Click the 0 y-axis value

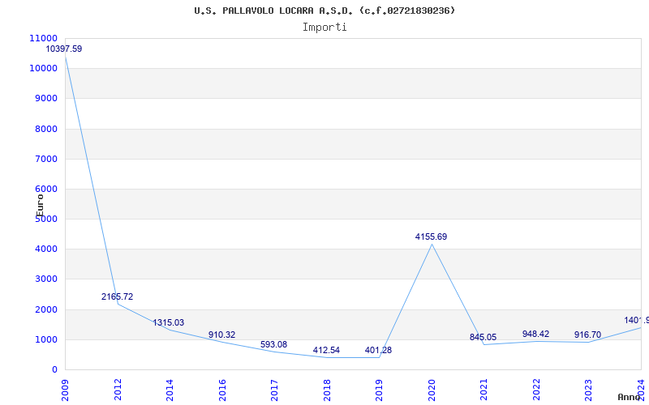tap(54, 370)
